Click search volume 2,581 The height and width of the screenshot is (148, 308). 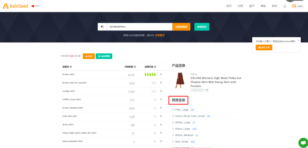(x=132, y=117)
